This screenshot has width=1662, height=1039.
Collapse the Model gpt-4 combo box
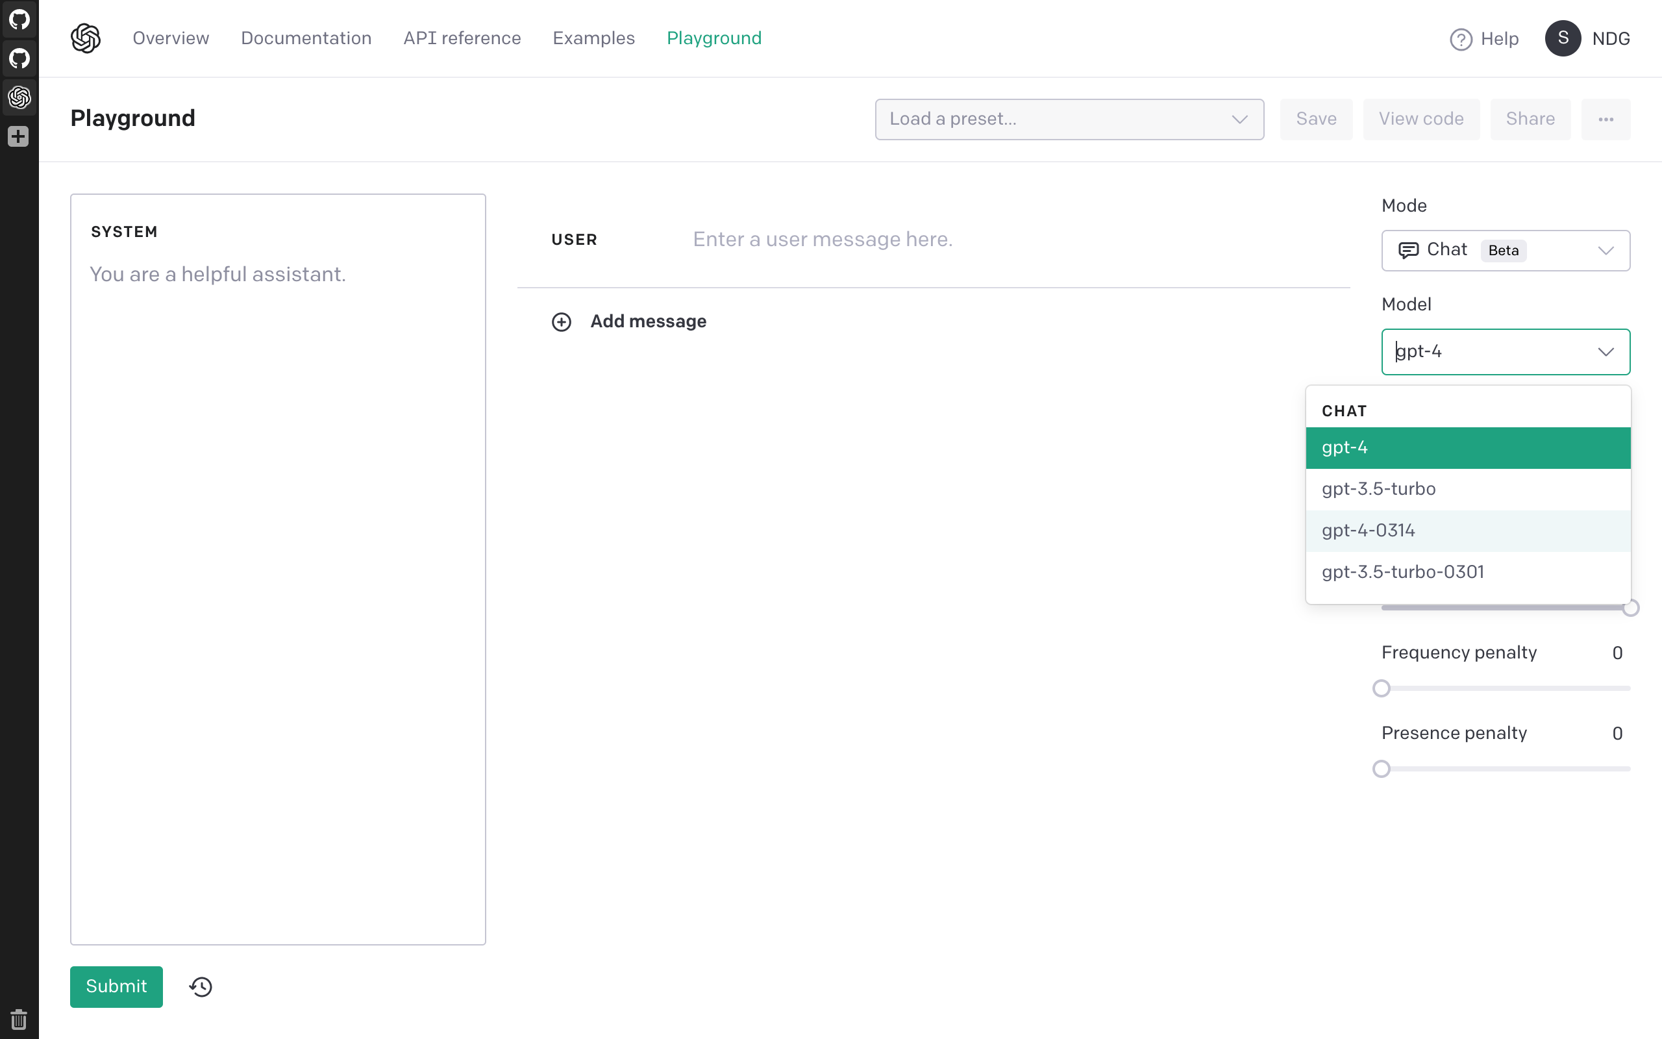coord(1605,352)
